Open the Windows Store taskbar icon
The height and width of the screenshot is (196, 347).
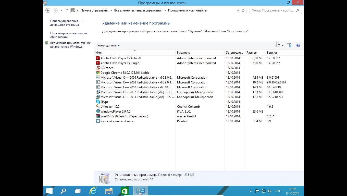[125, 191]
